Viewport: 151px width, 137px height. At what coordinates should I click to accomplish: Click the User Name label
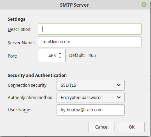[x=20, y=110]
